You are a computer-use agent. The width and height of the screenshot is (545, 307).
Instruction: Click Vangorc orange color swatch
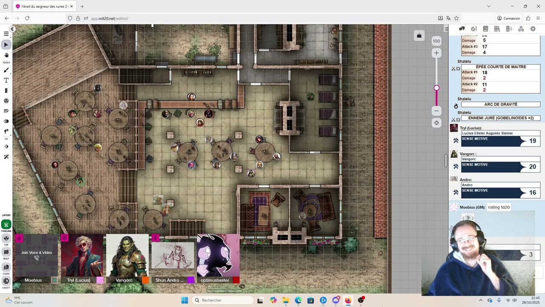(145, 280)
